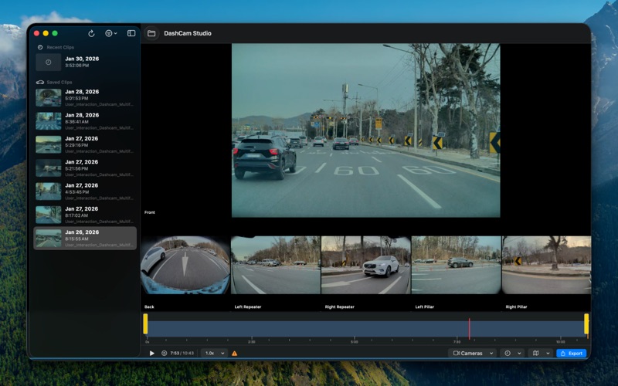This screenshot has width=618, height=386.
Task: Click the Front camera label
Action: click(149, 212)
